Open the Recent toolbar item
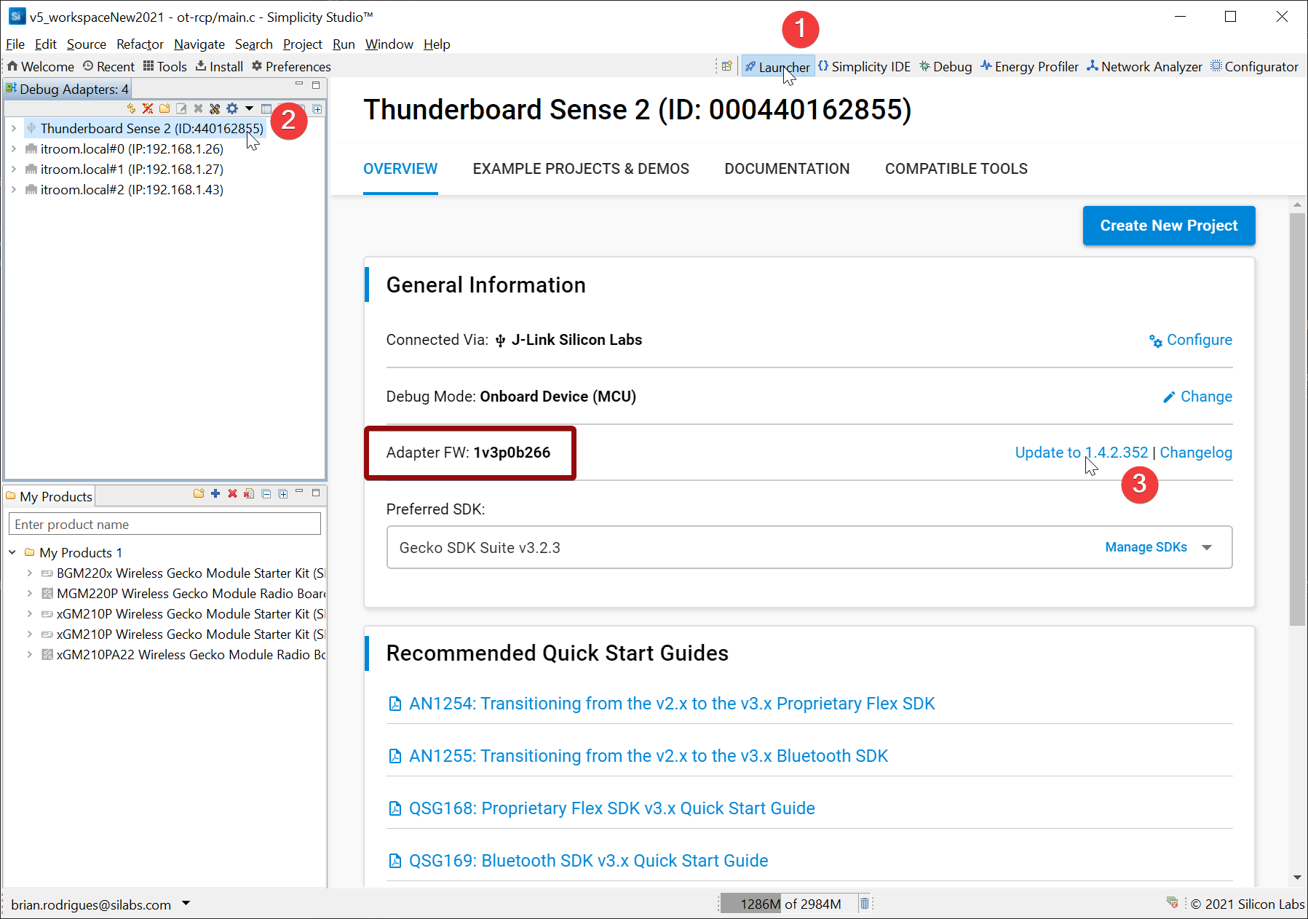This screenshot has height=919, width=1308. coord(108,66)
